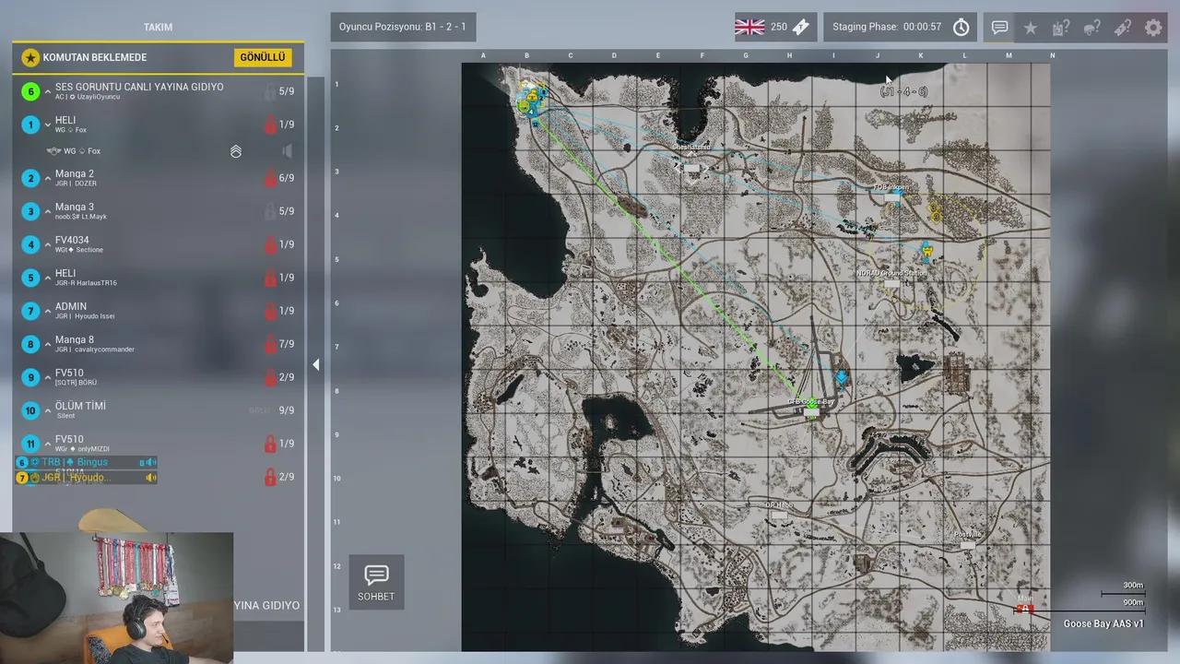Toggle the grey lock on Manga 3 squad
The image size is (1180, 664).
(270, 211)
